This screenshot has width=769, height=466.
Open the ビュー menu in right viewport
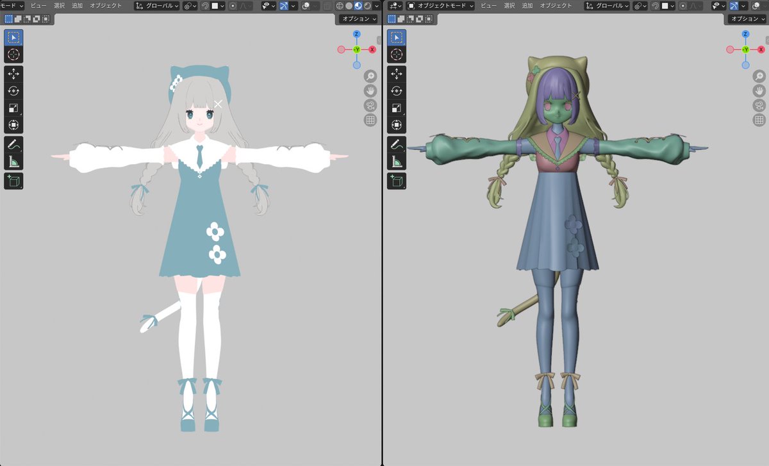point(488,6)
